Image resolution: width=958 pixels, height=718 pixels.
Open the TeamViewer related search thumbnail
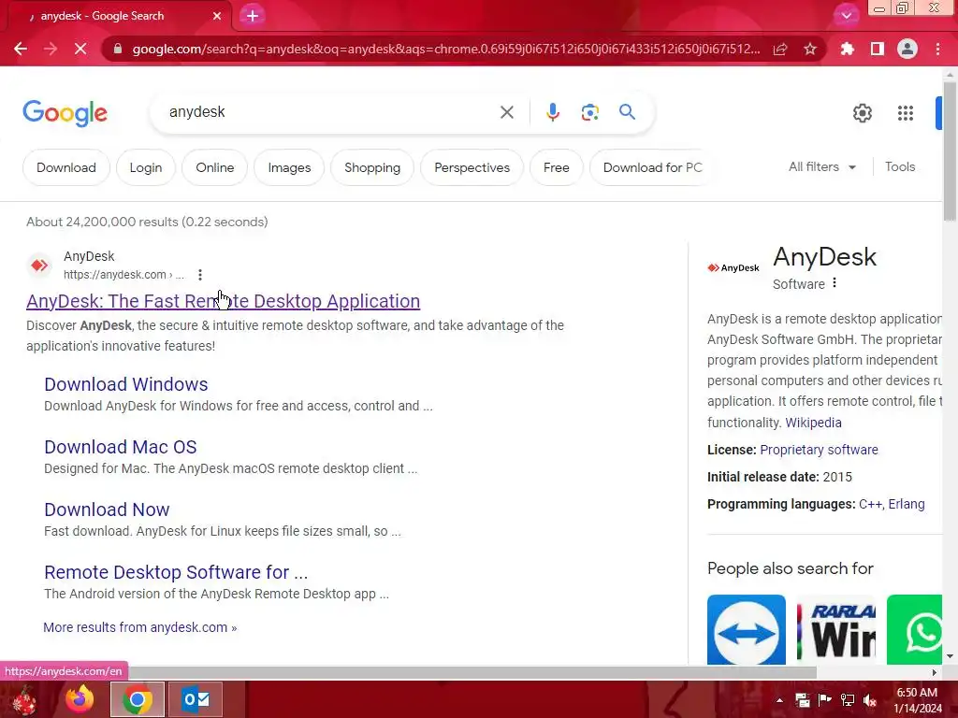coord(746,629)
